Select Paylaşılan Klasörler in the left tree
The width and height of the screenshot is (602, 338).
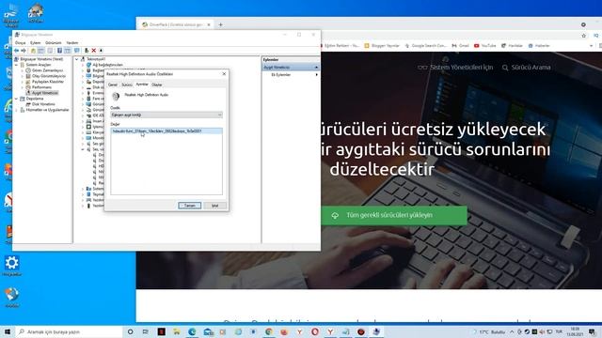pos(48,82)
